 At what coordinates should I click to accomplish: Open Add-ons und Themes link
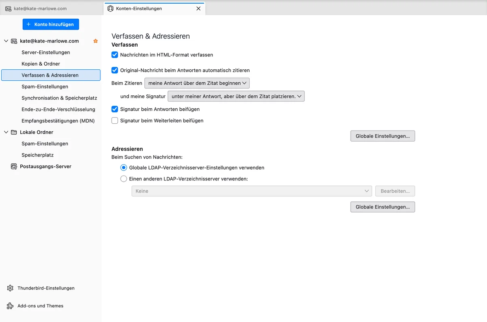[41, 306]
